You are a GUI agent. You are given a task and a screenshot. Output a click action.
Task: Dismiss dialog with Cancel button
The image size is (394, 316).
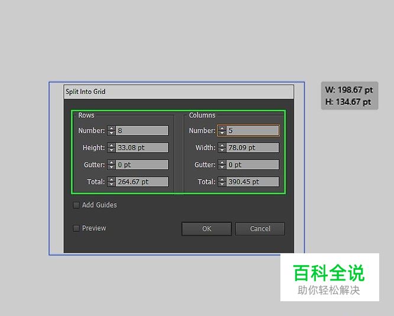tap(260, 229)
